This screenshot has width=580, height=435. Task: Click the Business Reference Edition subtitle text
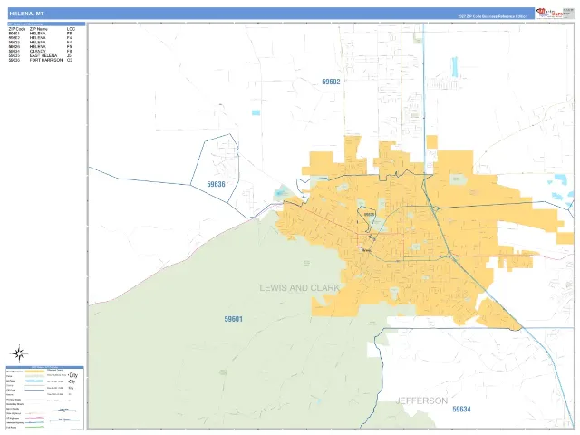(492, 16)
